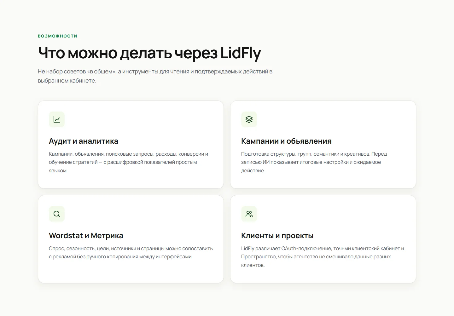This screenshot has width=454, height=316.
Task: Click the description starting Спрос, сезонность, цели
Action: coord(131,252)
